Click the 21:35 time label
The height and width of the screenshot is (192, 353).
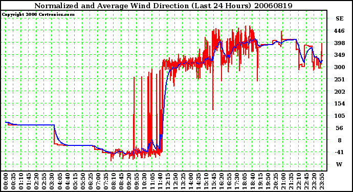[x=291, y=181]
